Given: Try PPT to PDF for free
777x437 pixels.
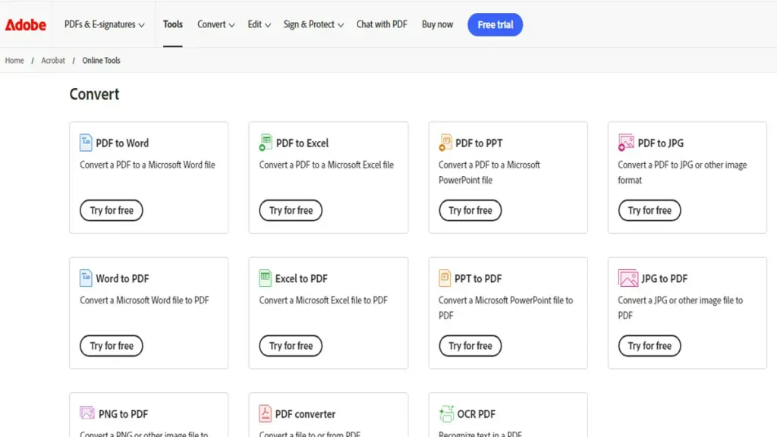Looking at the screenshot, I should (x=470, y=346).
